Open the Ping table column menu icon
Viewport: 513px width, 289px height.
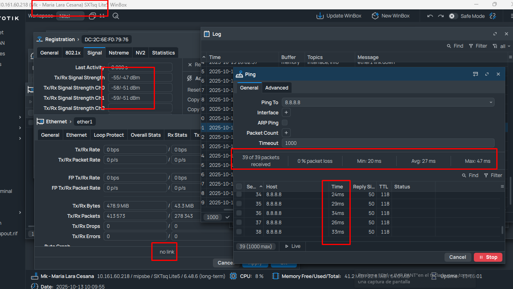(x=502, y=186)
